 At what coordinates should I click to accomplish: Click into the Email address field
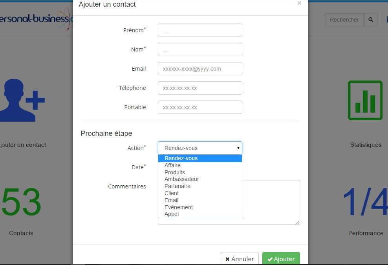click(200, 69)
